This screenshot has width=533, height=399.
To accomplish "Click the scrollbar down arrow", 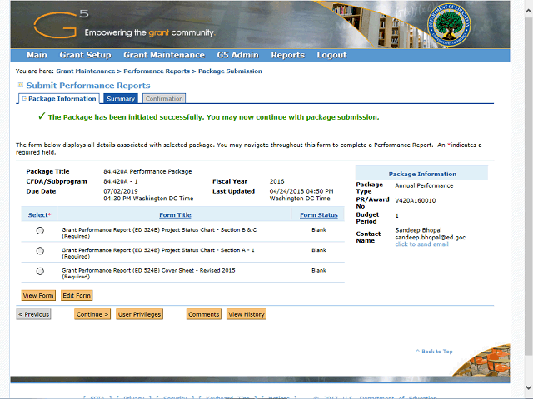I will (528, 387).
